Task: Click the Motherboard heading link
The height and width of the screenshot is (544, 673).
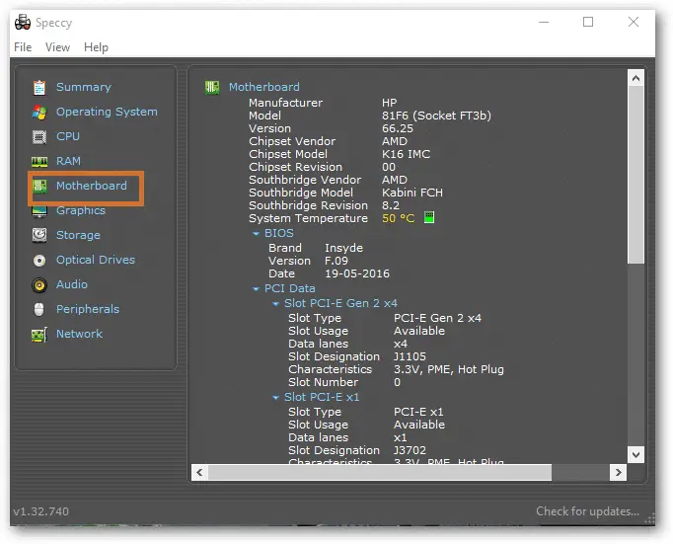Action: click(263, 87)
